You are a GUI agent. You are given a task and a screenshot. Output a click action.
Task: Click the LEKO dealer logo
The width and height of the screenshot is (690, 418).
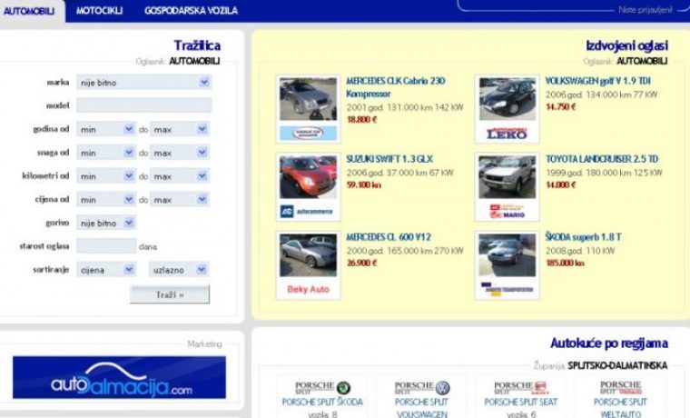click(x=508, y=133)
